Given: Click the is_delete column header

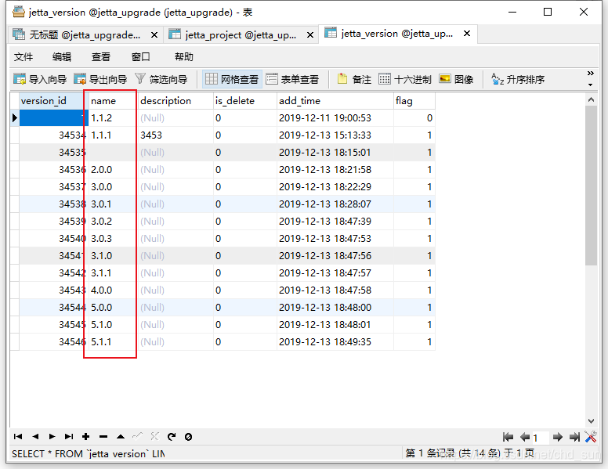Looking at the screenshot, I should click(x=245, y=101).
